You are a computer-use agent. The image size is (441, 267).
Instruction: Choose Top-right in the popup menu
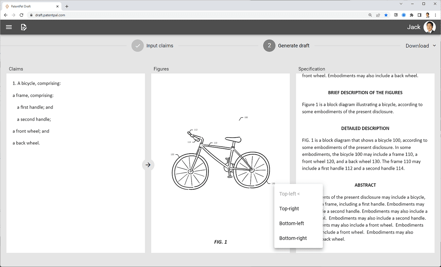coord(298,208)
